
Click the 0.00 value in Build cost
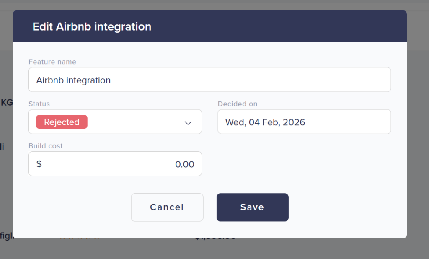tap(184, 164)
